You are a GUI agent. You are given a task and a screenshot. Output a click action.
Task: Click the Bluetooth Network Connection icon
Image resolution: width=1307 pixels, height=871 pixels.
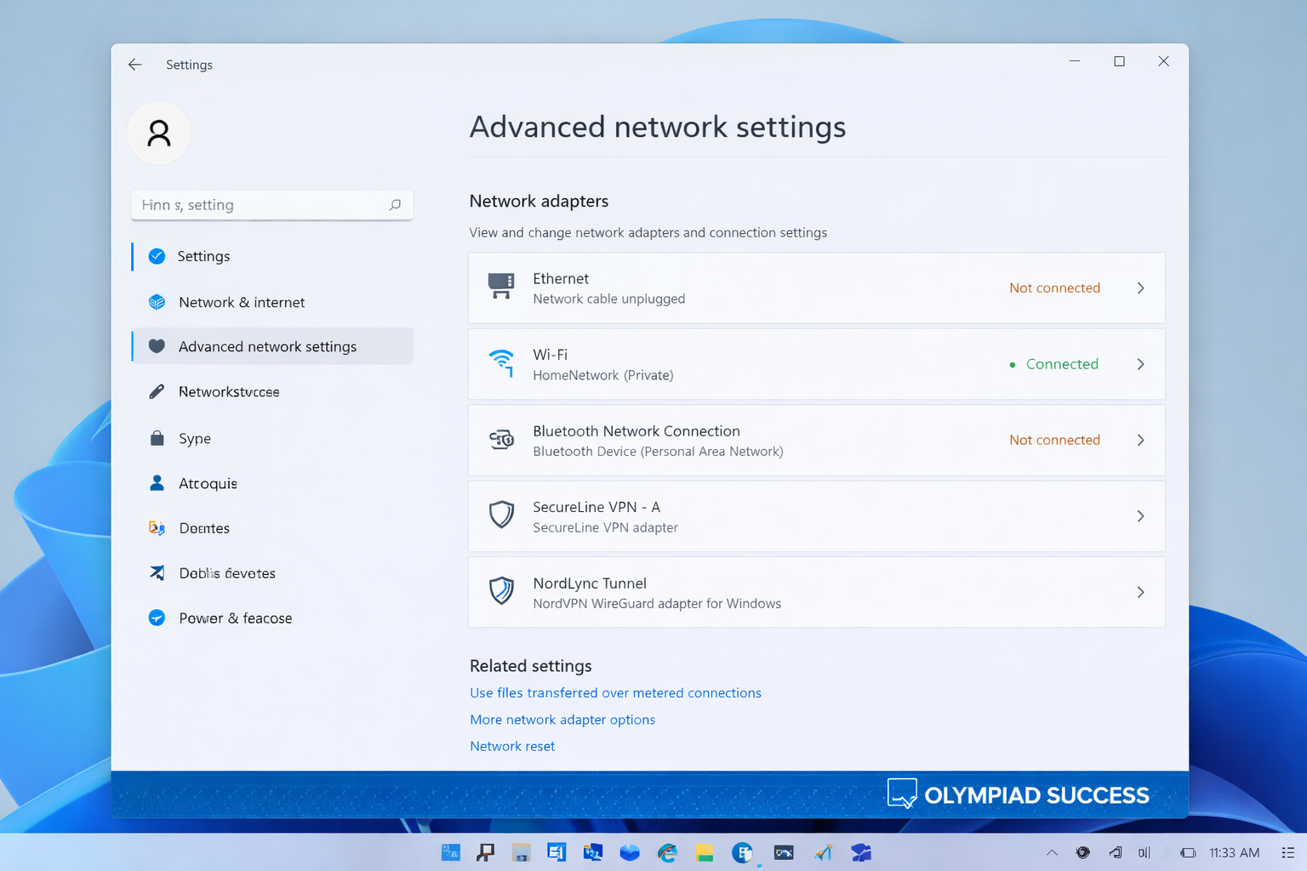pos(502,440)
